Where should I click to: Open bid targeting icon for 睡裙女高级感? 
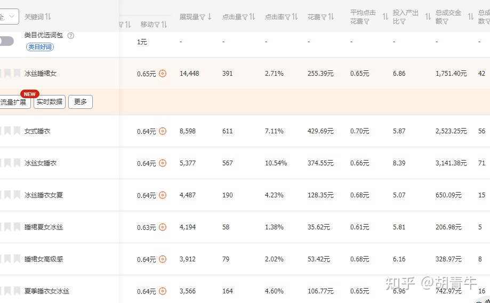click(163, 259)
